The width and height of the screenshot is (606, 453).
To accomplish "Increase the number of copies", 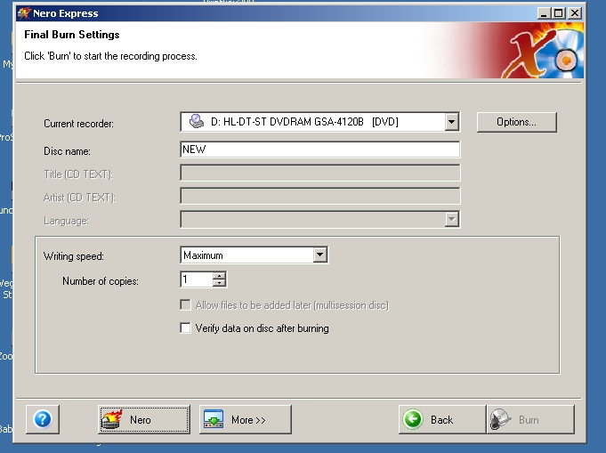I will (x=219, y=276).
